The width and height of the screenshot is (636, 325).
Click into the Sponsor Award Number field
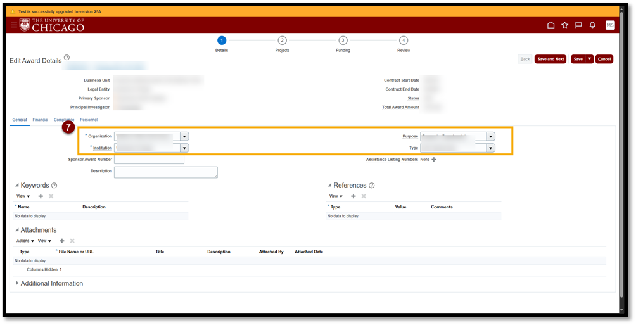pyautogui.click(x=149, y=160)
